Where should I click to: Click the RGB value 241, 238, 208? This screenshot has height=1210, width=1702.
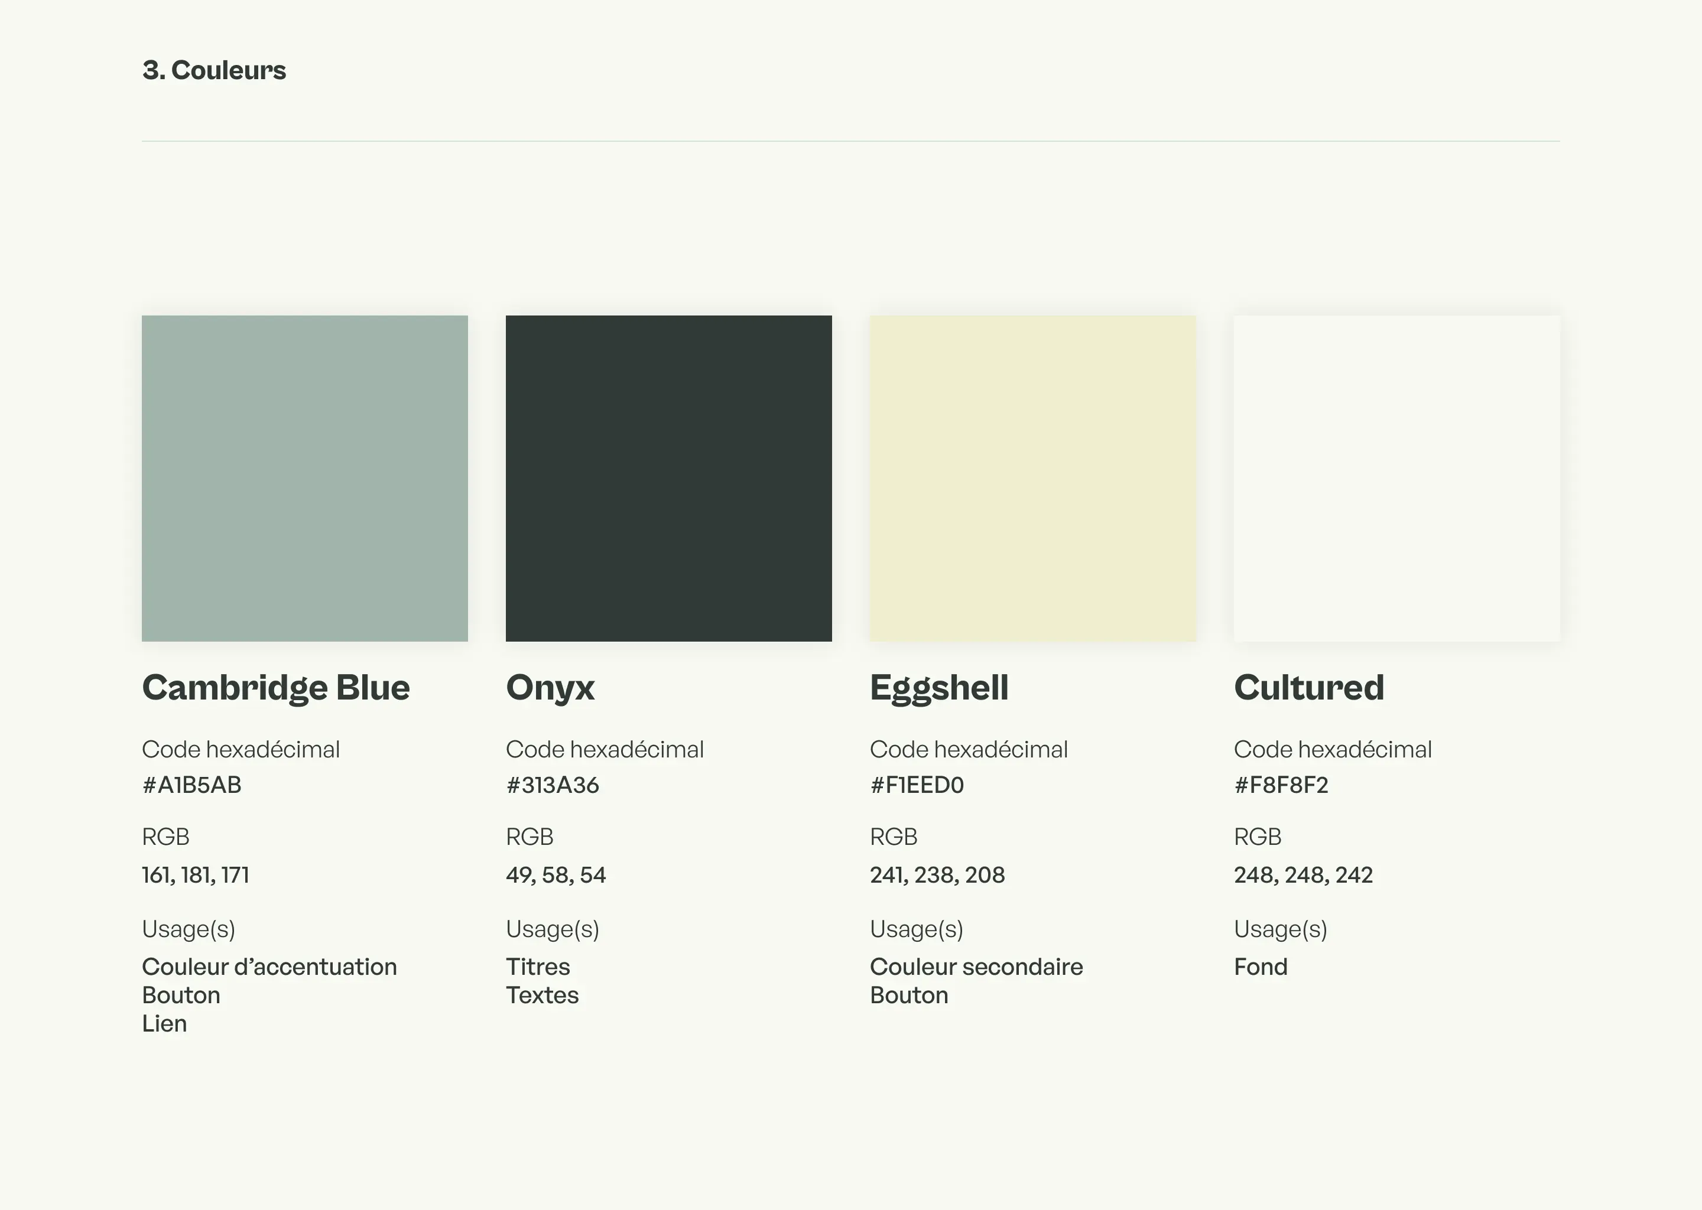pyautogui.click(x=937, y=875)
